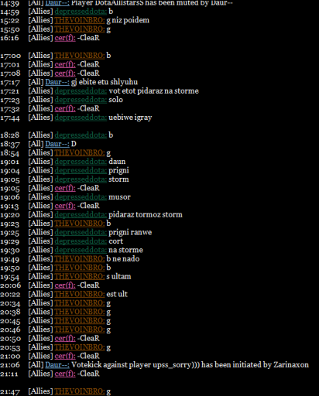
Task: Open depresseddota's name beside 'storm' at 19:05
Action: [81, 179]
